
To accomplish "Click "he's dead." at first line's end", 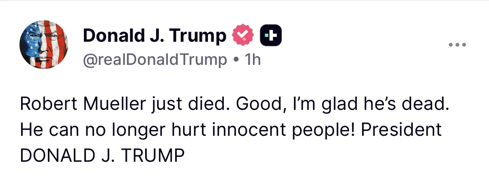I will pos(407,105).
